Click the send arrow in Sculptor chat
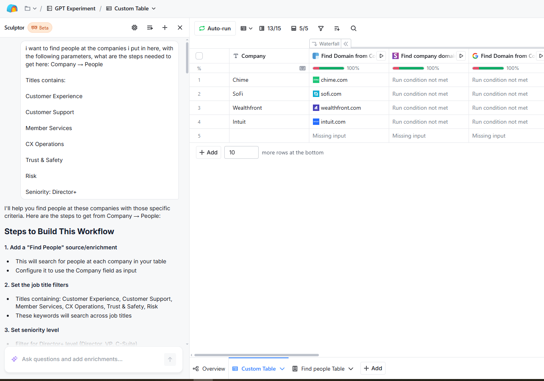Viewport: 544px width, 381px height. (x=170, y=359)
